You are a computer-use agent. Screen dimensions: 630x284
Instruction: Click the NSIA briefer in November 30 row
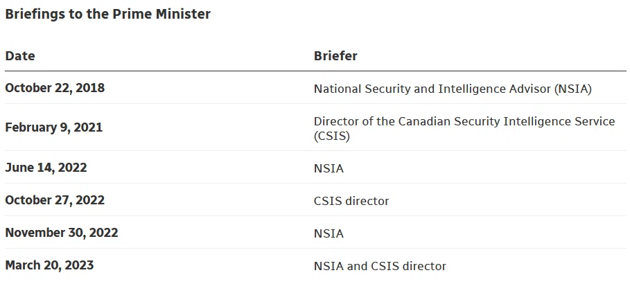(329, 233)
